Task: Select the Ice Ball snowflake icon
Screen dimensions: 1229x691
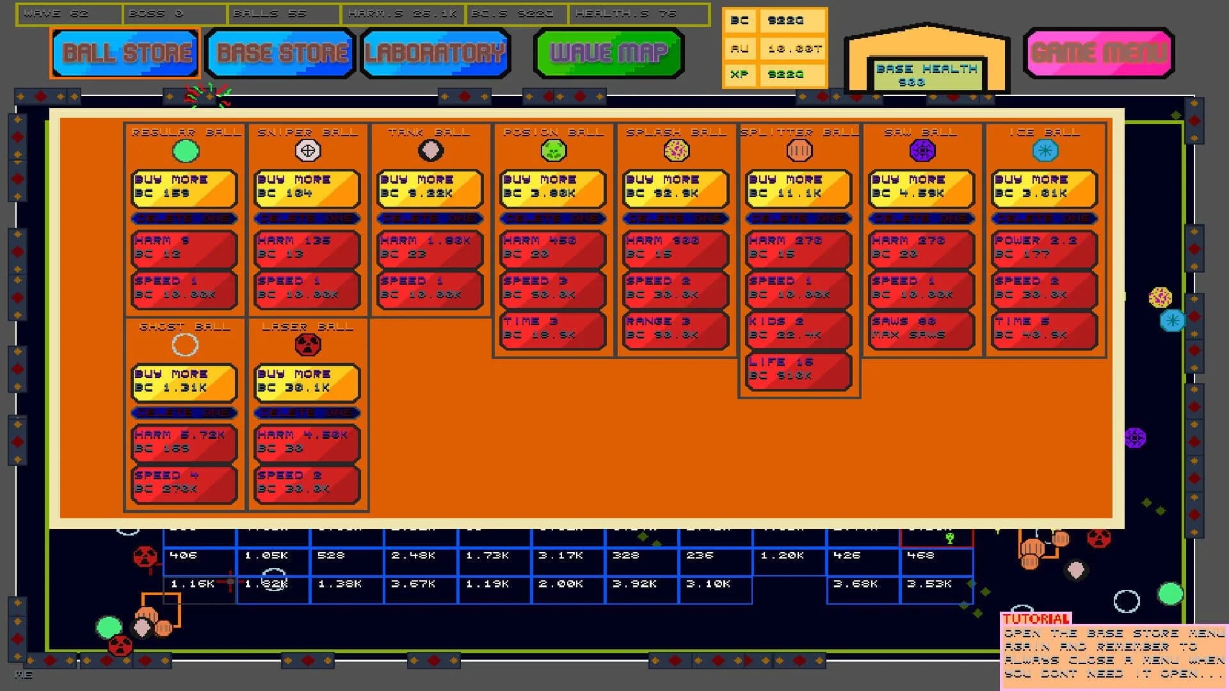Action: pos(1043,151)
